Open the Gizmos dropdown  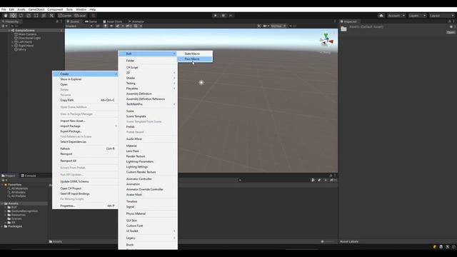point(278,26)
